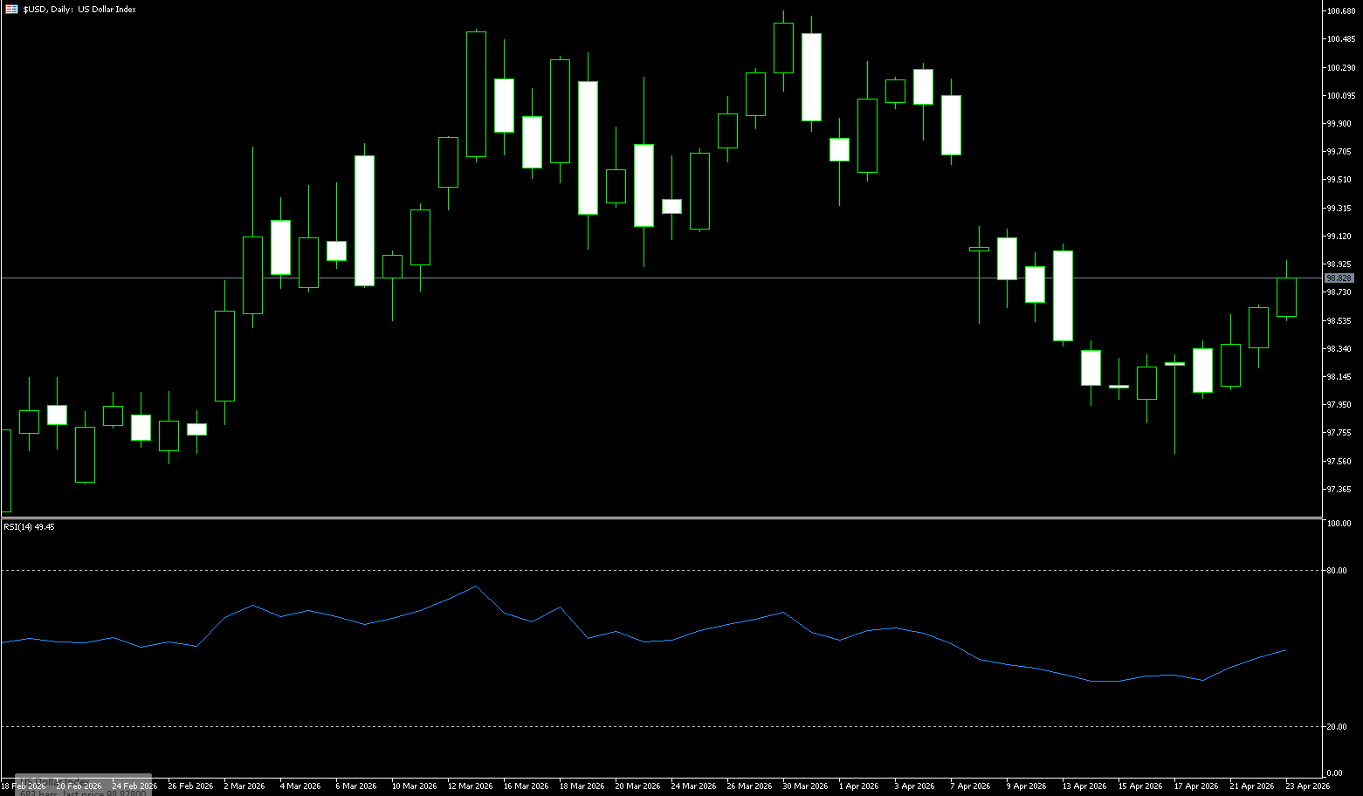This screenshot has width=1363, height=796.
Task: Click the '$USD, Daily: US Dollar Index' title
Action: tap(79, 10)
